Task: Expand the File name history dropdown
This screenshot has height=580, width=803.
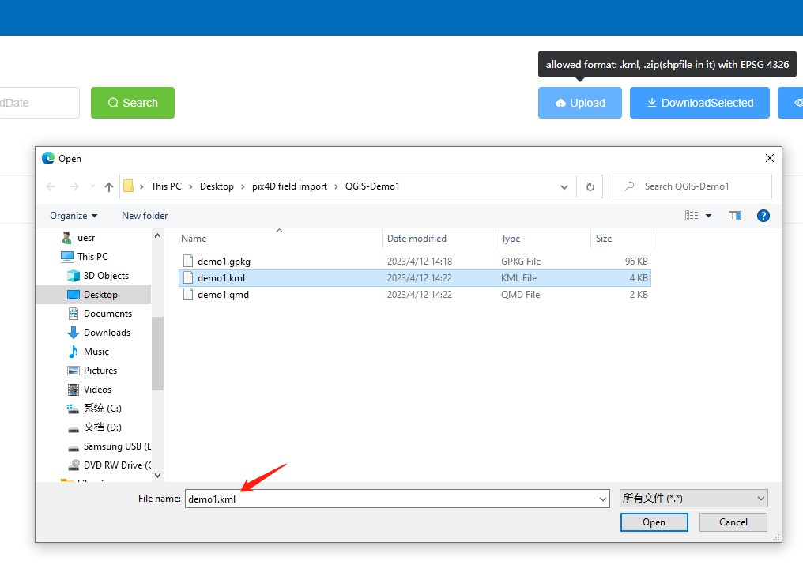Action: 603,499
